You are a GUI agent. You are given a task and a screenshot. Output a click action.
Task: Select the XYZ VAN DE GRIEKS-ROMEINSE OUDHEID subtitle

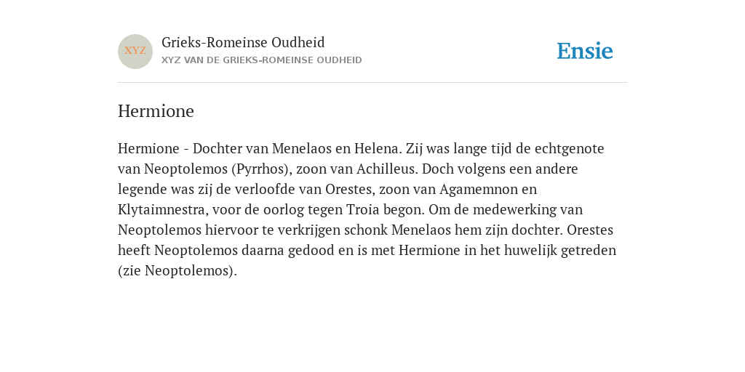(262, 60)
